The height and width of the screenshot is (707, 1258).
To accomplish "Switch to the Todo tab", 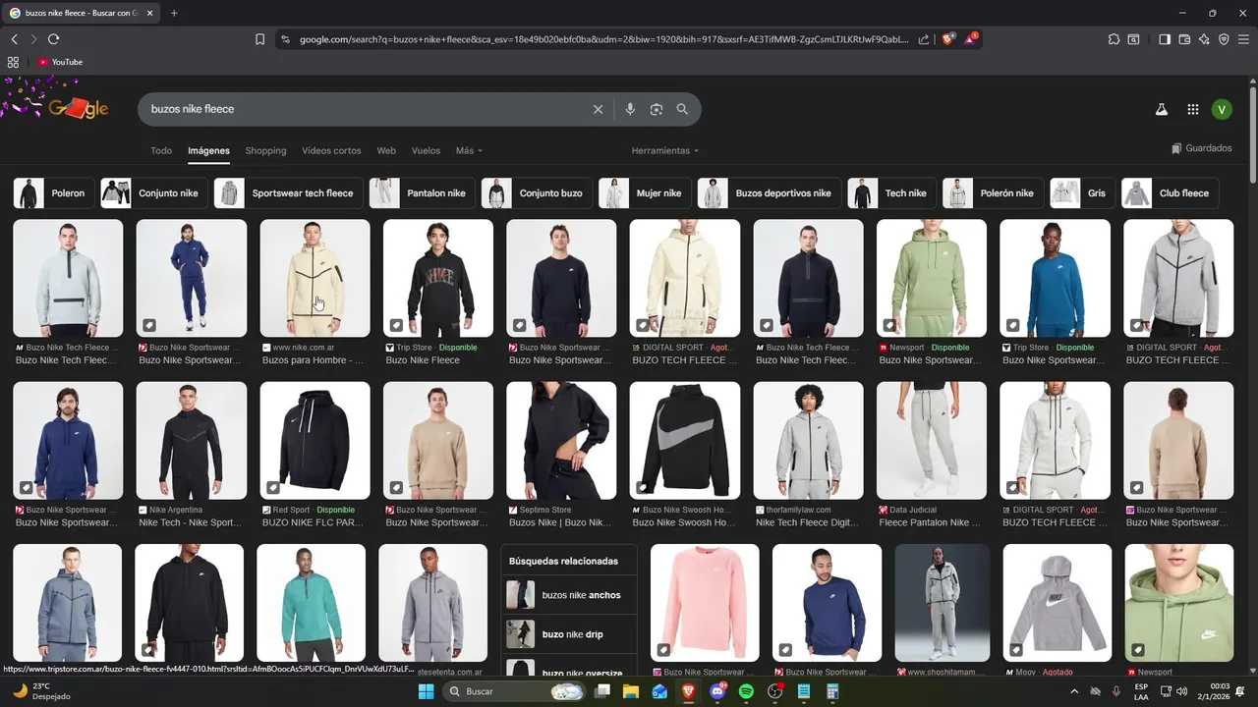I will click(161, 150).
